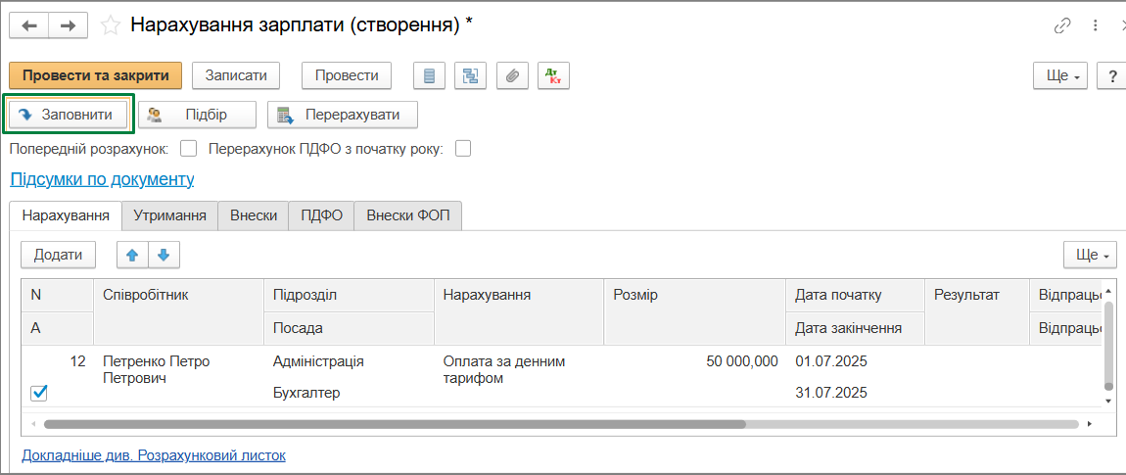Click the Дата закінчення column header

tap(855, 328)
